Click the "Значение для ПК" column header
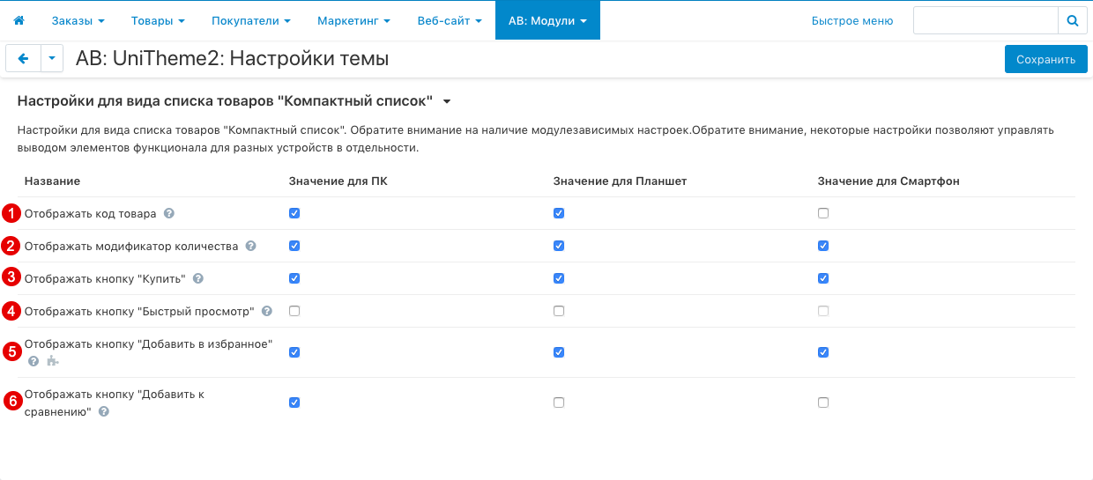This screenshot has height=480, width=1093. pos(338,181)
